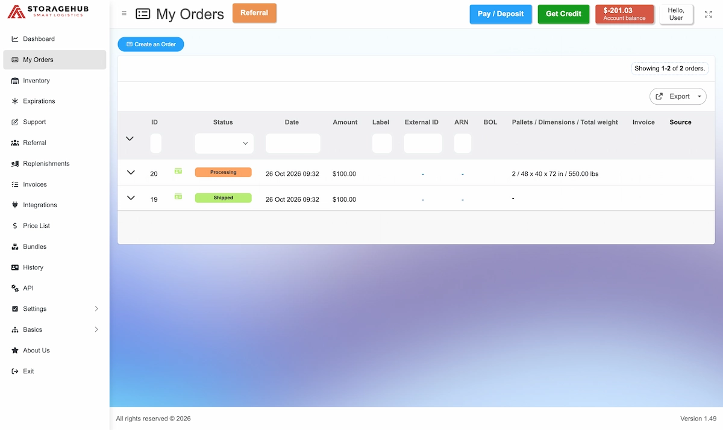Expand the Basics submenu arrow
Screen dimensions: 723x430
point(96,330)
